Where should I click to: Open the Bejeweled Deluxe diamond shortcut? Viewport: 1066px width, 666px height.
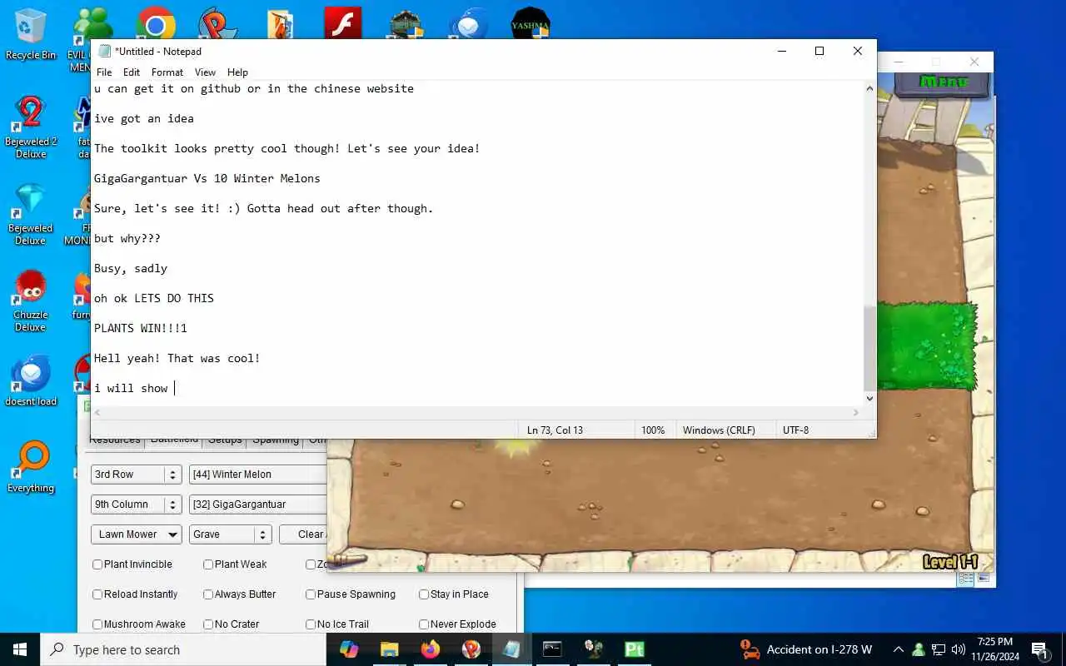point(31,214)
